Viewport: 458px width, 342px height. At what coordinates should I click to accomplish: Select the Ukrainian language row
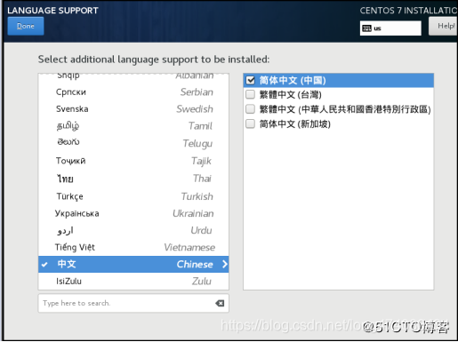tap(133, 213)
